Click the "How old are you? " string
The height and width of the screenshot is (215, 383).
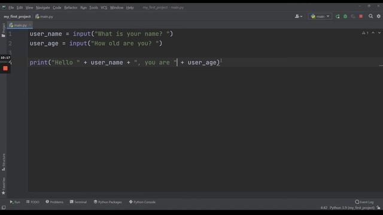pos(125,44)
